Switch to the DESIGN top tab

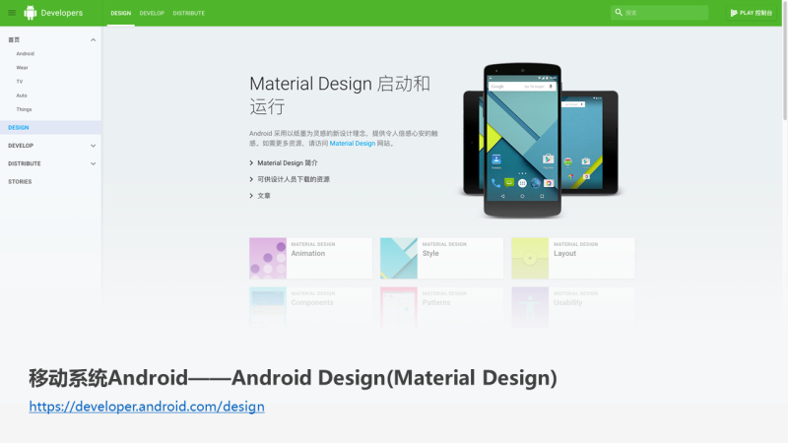[x=120, y=13]
